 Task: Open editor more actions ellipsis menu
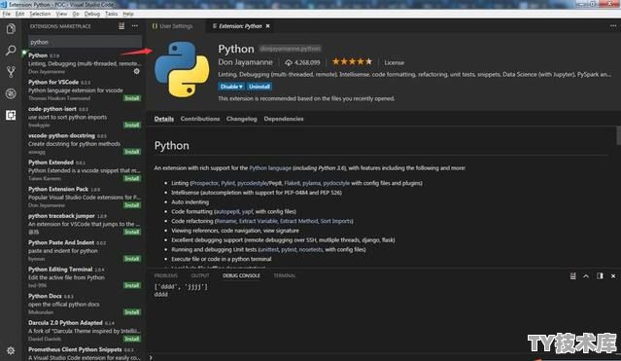coord(613,26)
